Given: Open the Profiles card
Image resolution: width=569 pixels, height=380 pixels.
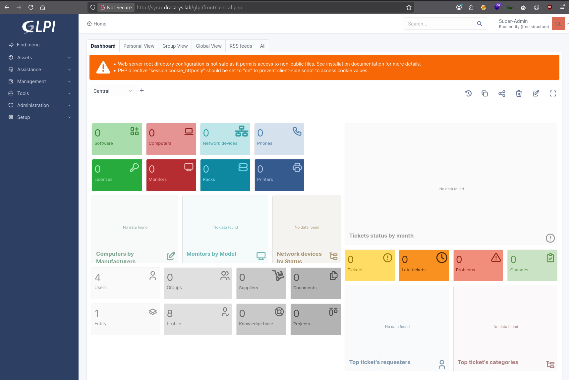Looking at the screenshot, I should pyautogui.click(x=198, y=319).
